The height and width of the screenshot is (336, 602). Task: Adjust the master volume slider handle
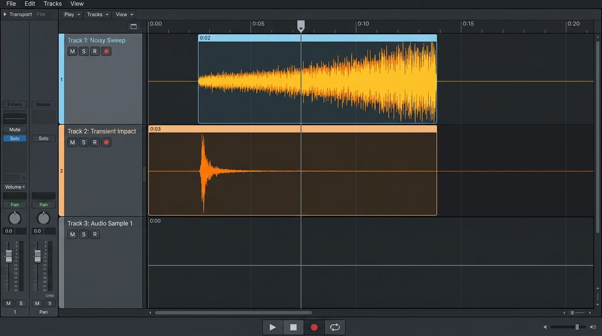click(577, 327)
